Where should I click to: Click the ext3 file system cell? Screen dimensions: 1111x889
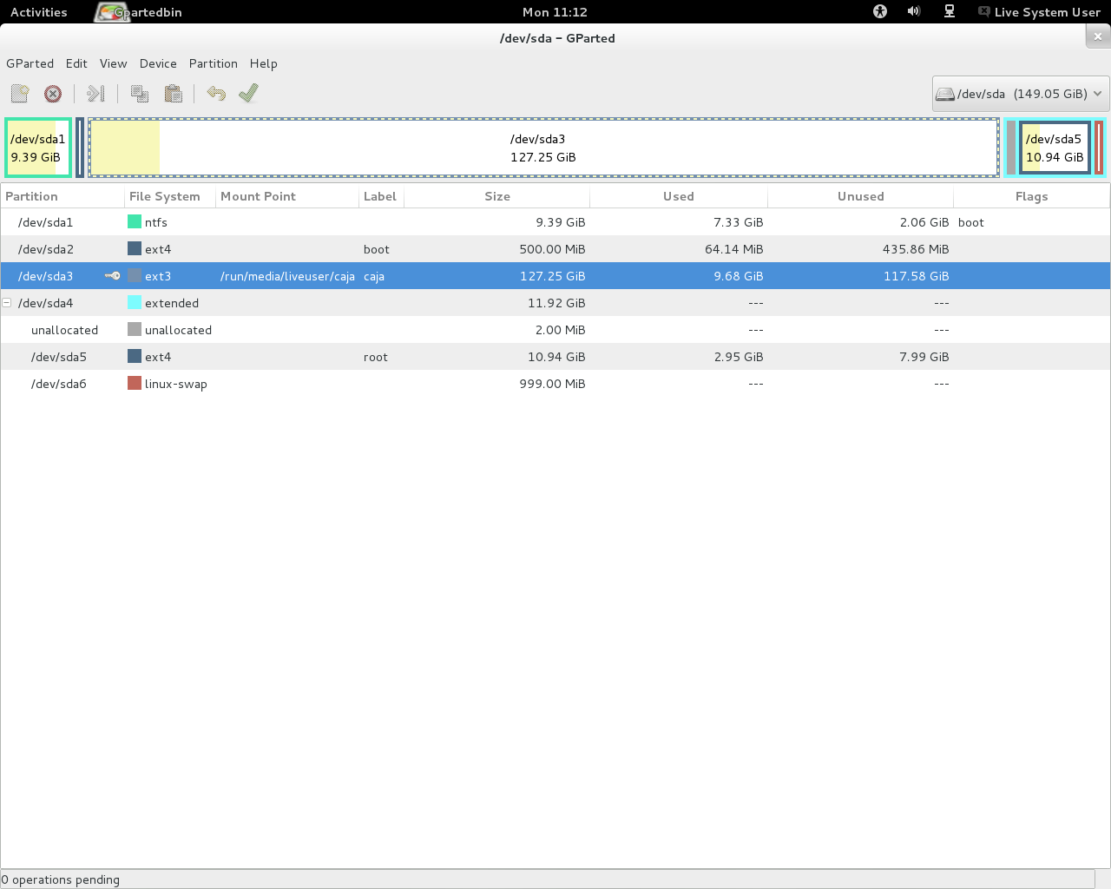158,276
